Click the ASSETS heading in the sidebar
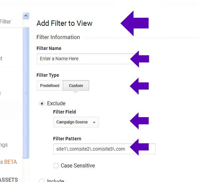Screen dimensions: 199x182 click(x=9, y=180)
